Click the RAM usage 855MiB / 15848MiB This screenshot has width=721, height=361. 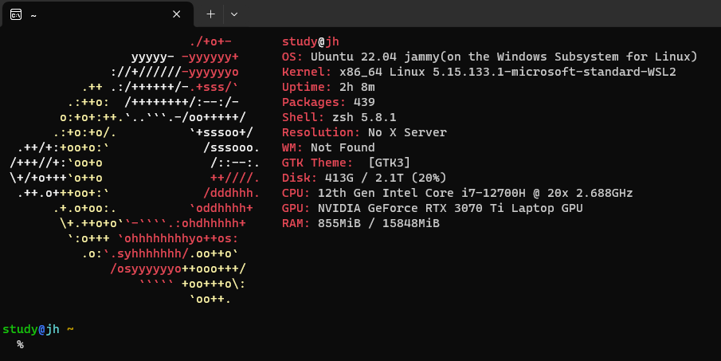[x=378, y=223]
